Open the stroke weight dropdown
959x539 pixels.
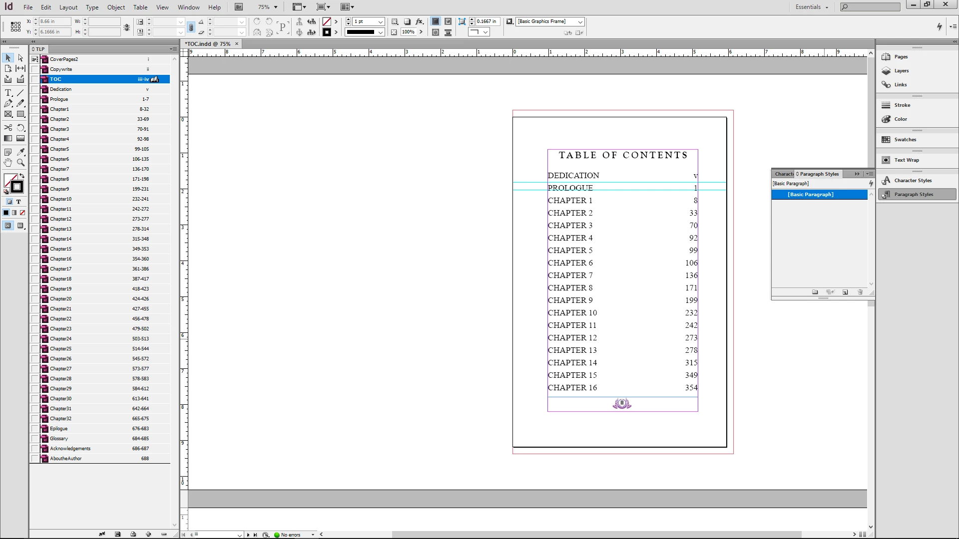click(x=381, y=22)
